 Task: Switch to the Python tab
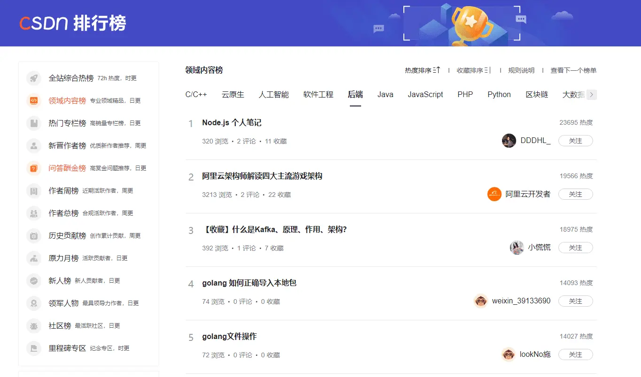pos(499,94)
